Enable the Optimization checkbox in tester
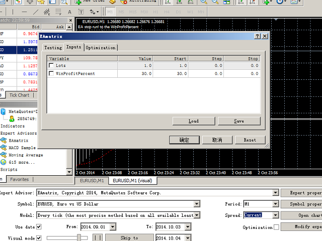The height and width of the screenshot is (241, 322). 276,227
